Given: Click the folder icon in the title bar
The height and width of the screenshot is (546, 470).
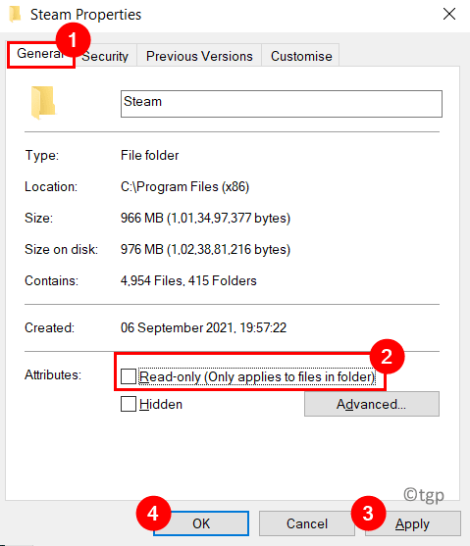Looking at the screenshot, I should 15,15.
